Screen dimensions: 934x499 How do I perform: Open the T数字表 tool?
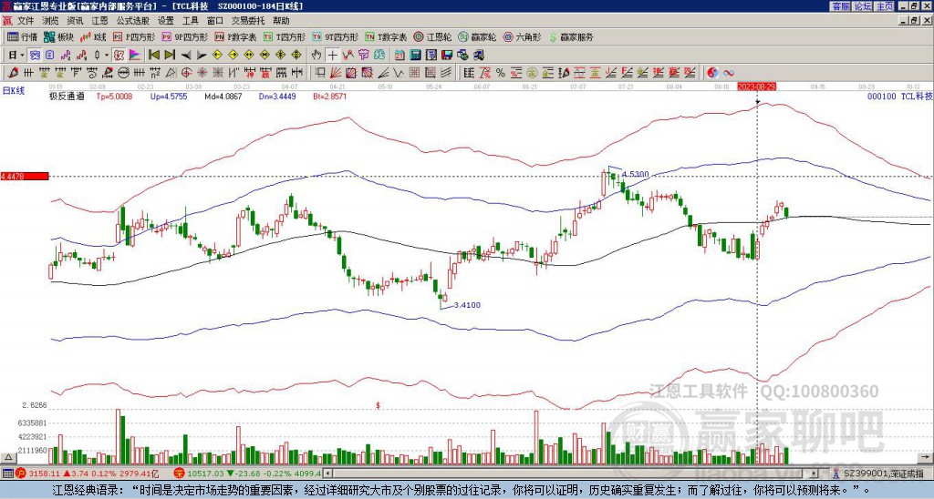pos(386,37)
